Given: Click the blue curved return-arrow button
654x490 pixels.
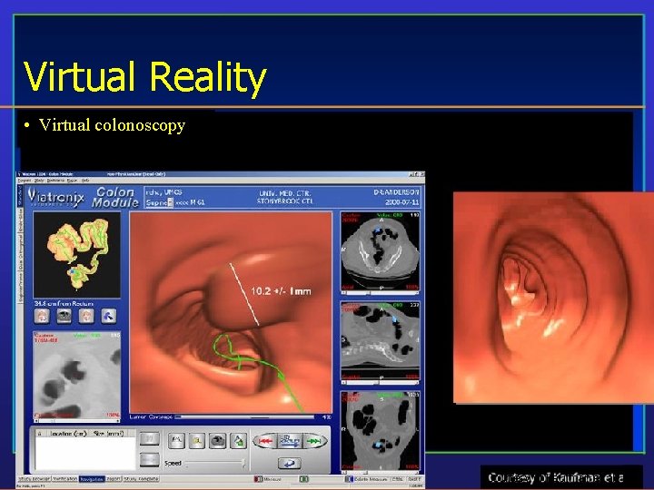Looking at the screenshot, I should 289,463.
